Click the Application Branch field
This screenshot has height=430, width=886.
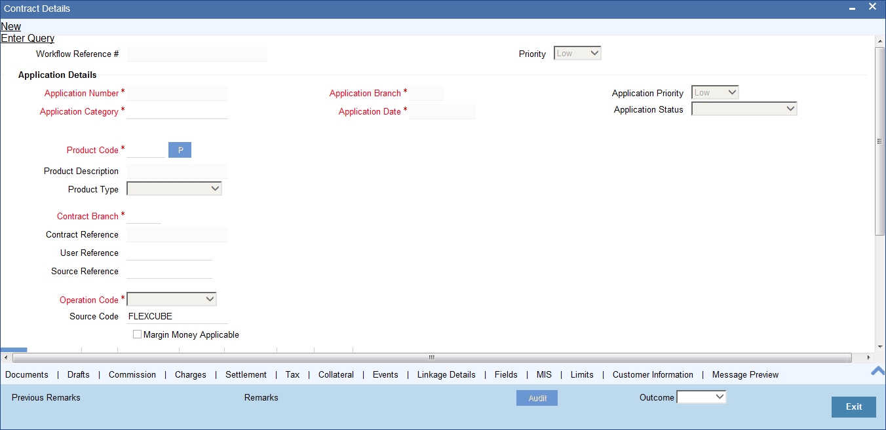coord(427,93)
